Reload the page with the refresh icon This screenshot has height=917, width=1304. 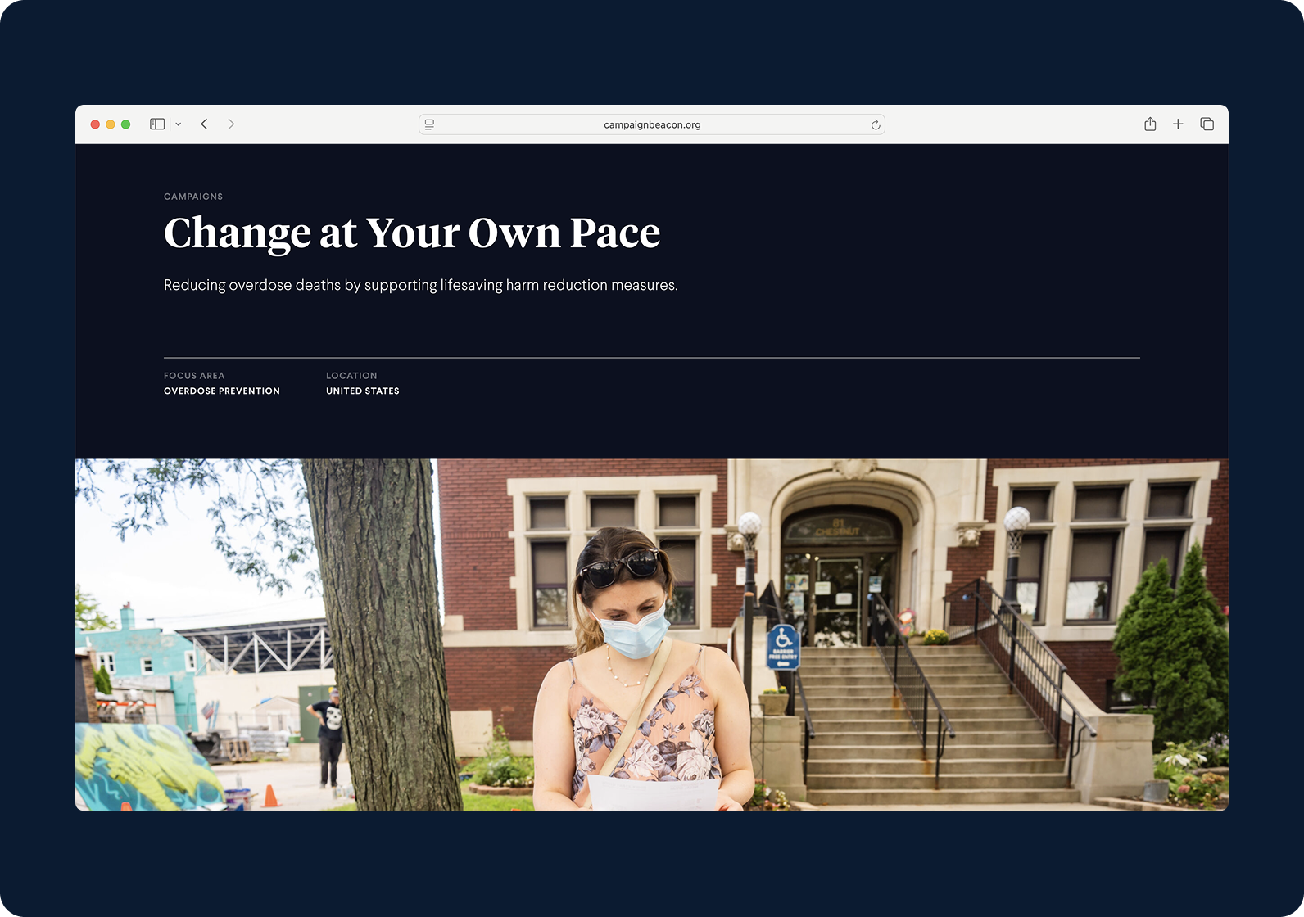876,124
